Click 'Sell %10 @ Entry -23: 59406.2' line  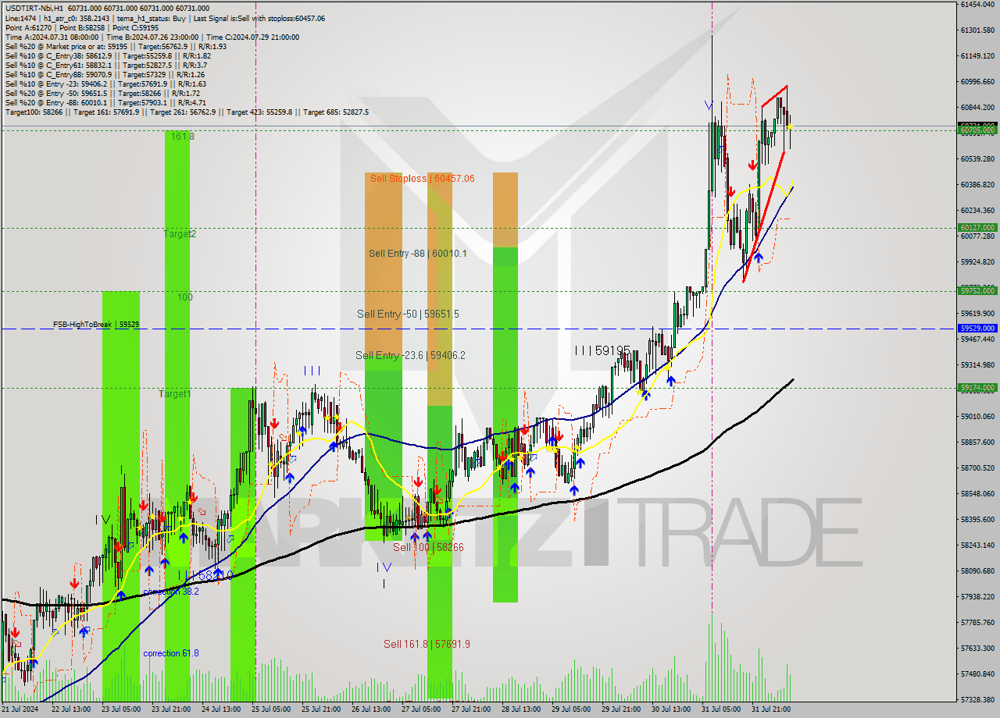[105, 84]
